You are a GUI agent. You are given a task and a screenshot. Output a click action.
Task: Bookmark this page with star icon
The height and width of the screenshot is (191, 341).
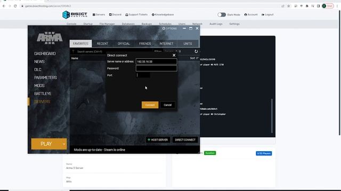pos(289,6)
